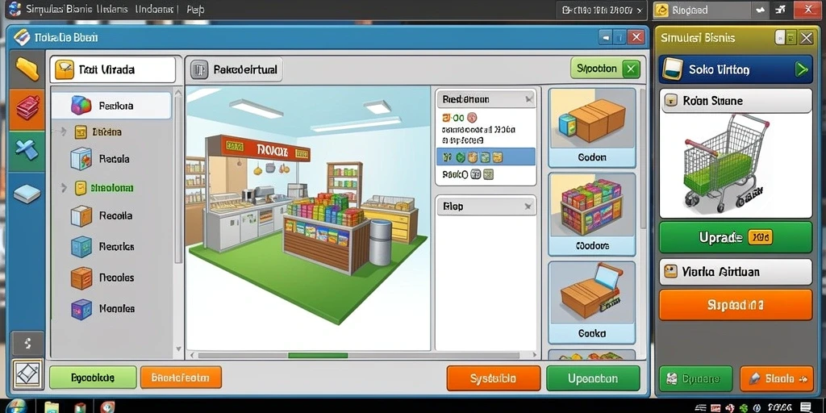Click the multicolor cube icon beside Reoloia

coord(81,106)
